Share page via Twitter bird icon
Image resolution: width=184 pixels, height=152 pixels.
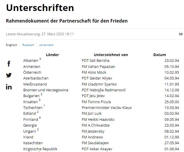(x=9, y=75)
